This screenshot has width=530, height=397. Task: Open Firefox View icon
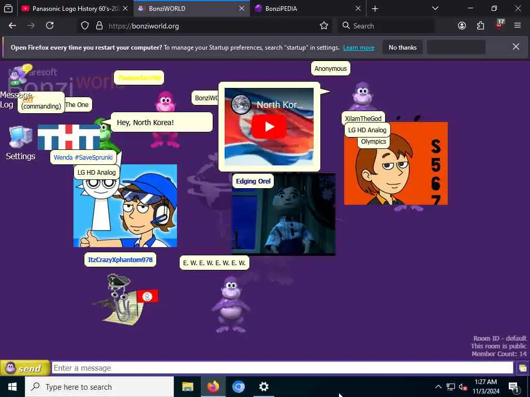point(8,8)
